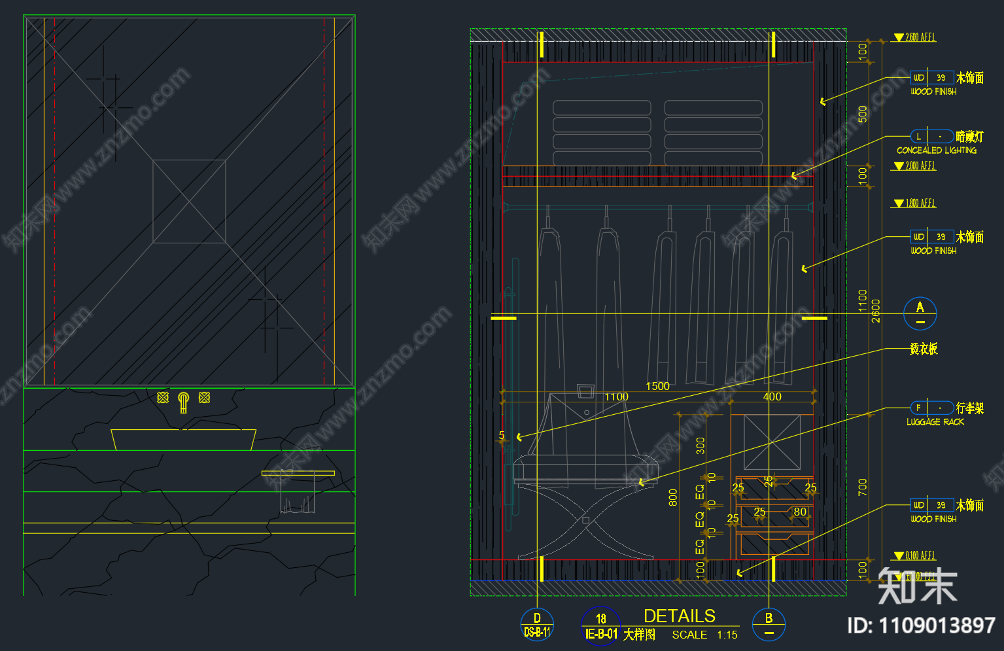Image resolution: width=1004 pixels, height=651 pixels.
Task: Select the WOOD FINISH text above 0.100 A.F.F.L
Action: (x=933, y=519)
